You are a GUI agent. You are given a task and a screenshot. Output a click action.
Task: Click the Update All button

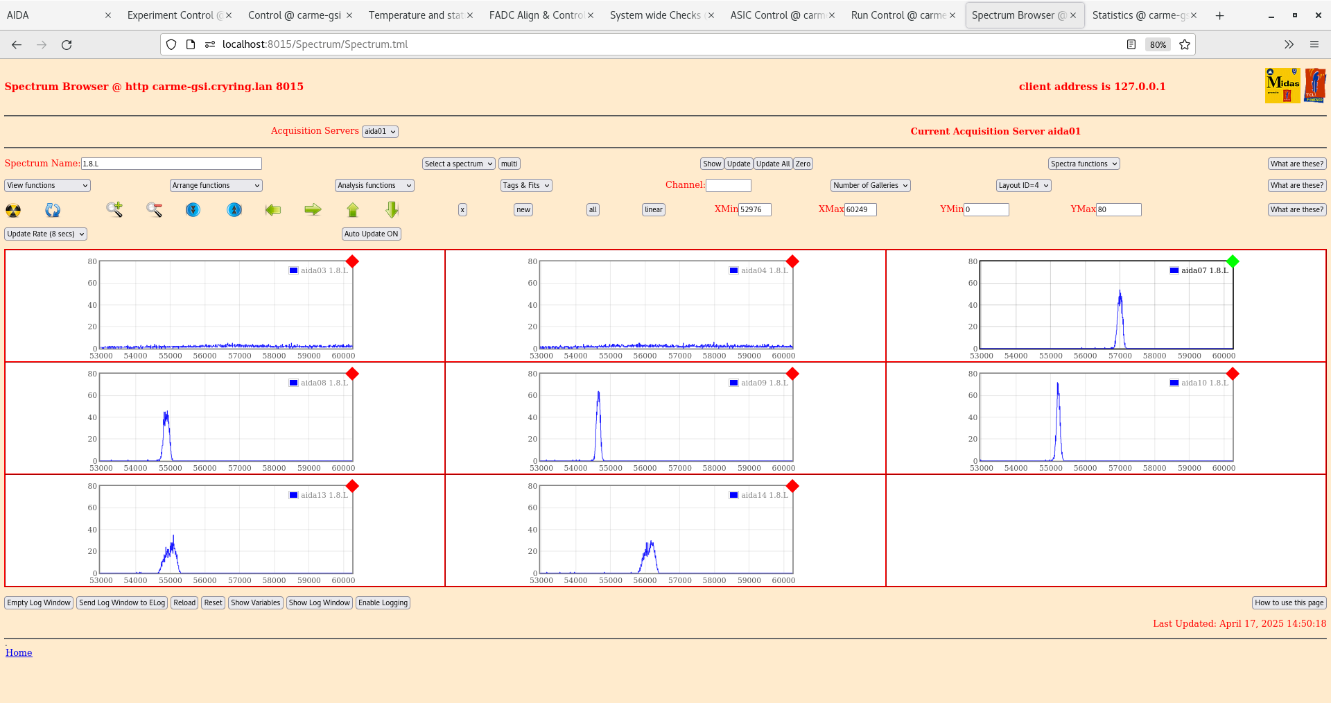(772, 164)
